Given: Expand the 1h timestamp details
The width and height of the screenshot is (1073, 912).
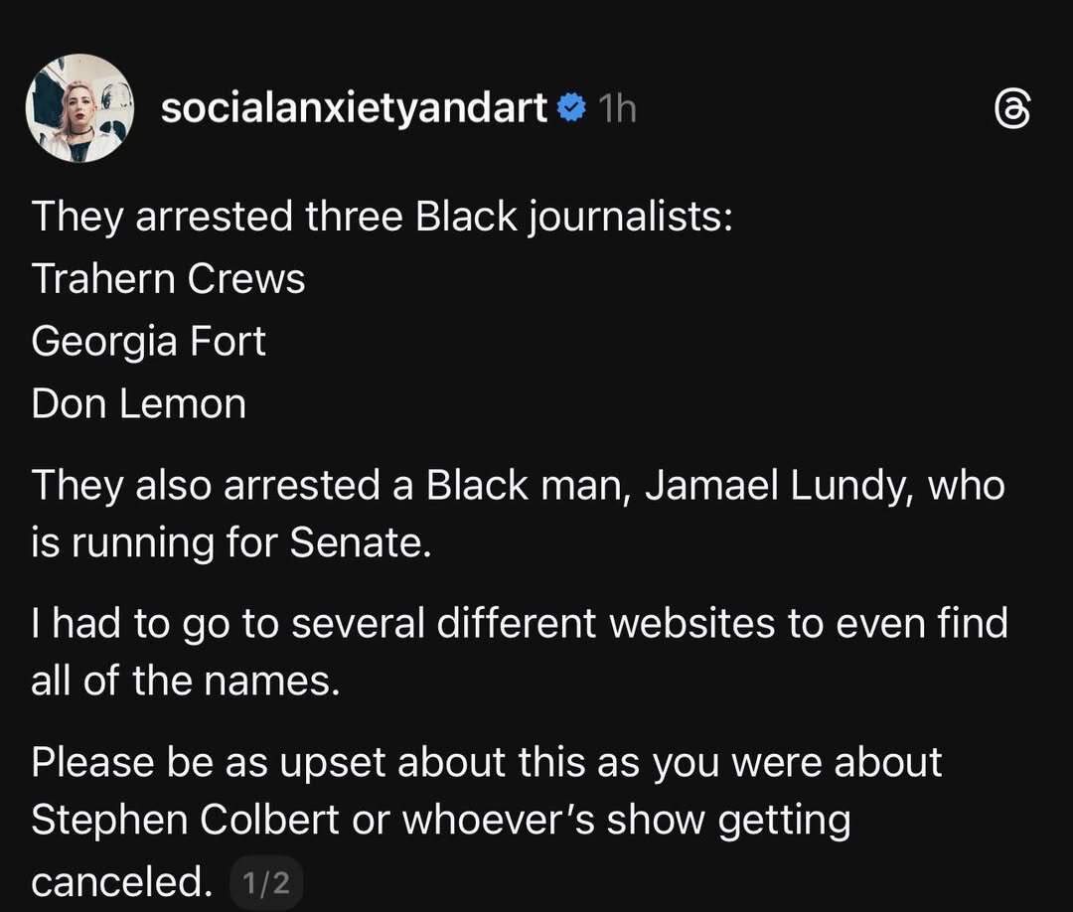Looking at the screenshot, I should (x=617, y=107).
